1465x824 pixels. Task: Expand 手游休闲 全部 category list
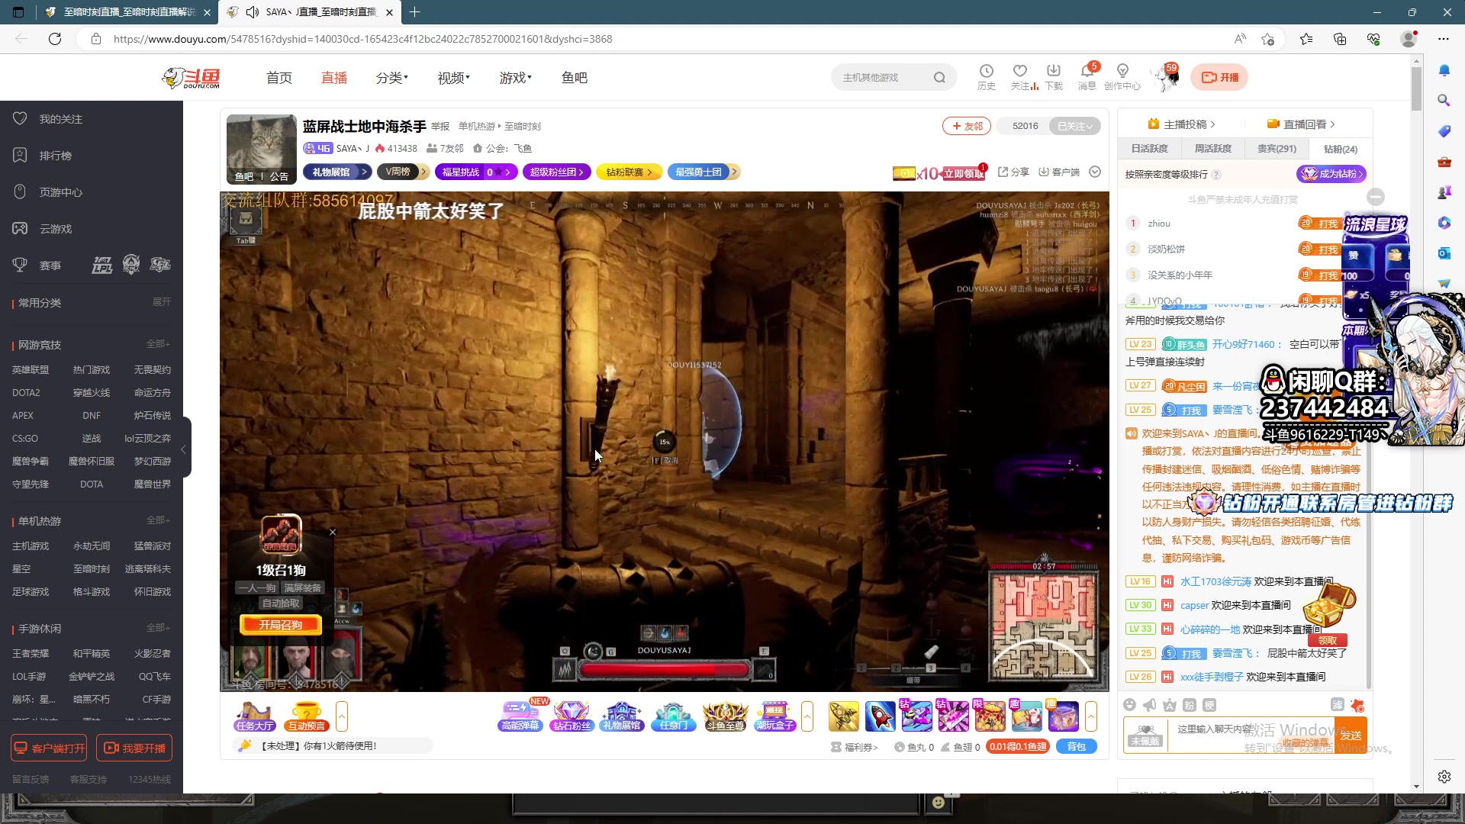[158, 628]
